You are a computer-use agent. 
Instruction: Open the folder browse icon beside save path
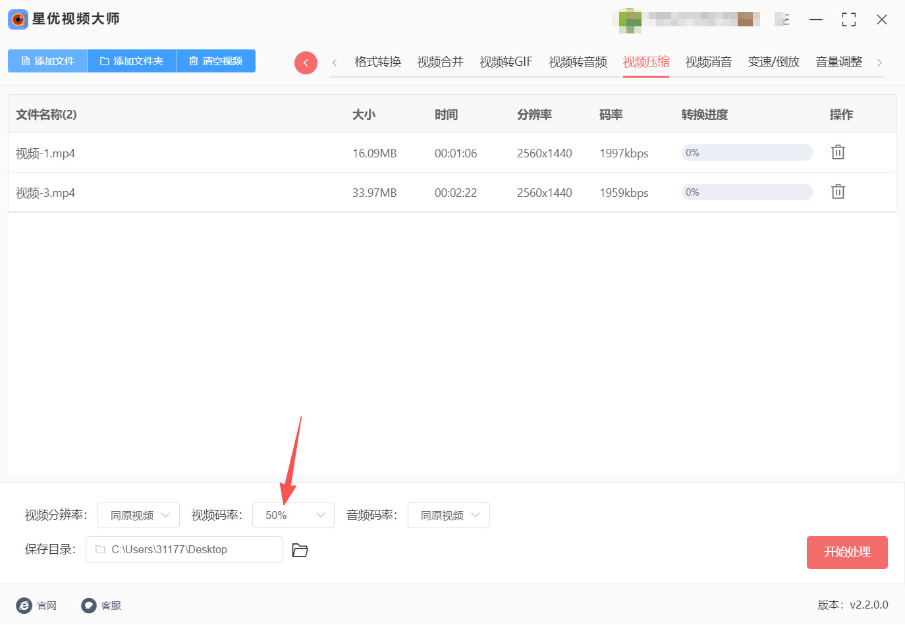point(300,550)
